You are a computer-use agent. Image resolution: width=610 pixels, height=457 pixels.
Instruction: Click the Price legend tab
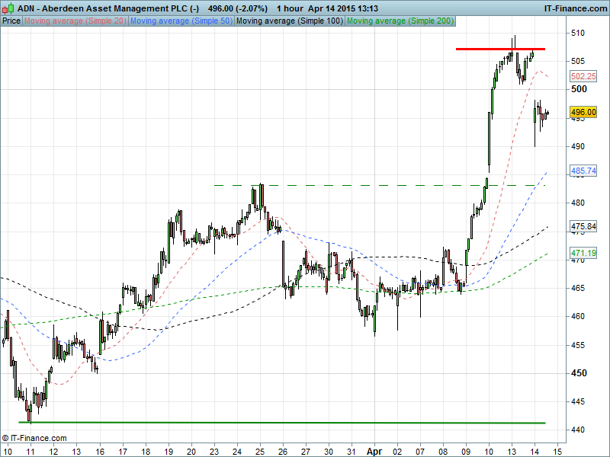pyautogui.click(x=11, y=21)
